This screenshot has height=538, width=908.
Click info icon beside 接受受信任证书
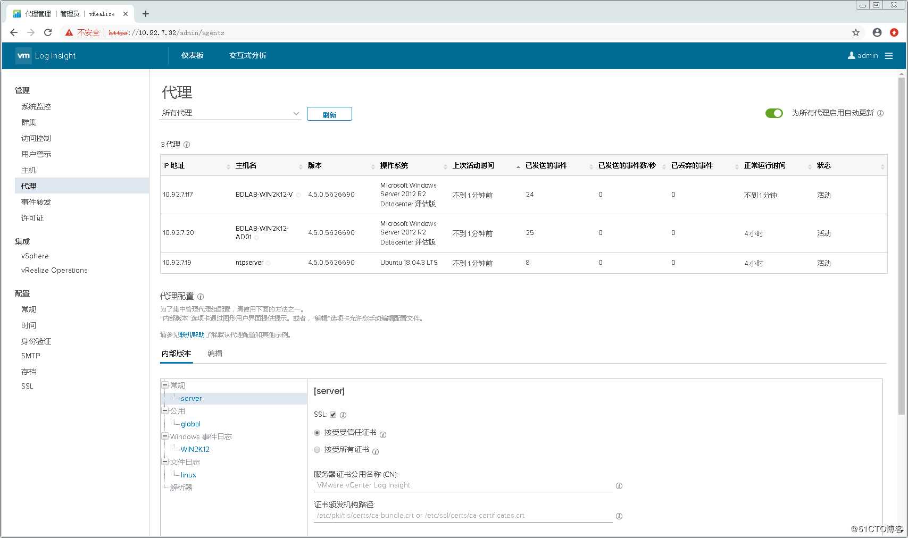(383, 435)
